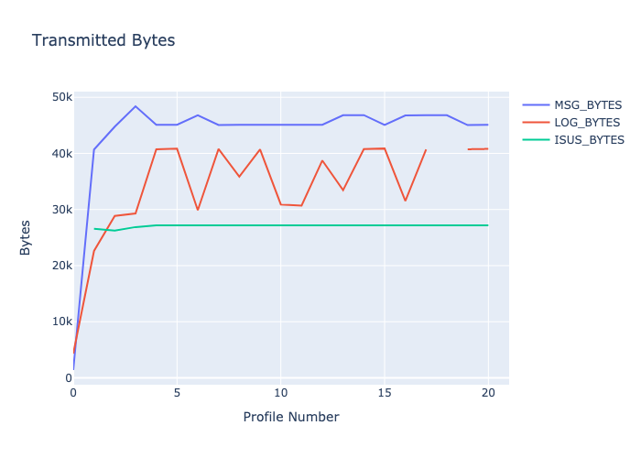The image size is (641, 458).
Task: Click the blue MSG_BYTES legend line swatch
Action: 536,104
